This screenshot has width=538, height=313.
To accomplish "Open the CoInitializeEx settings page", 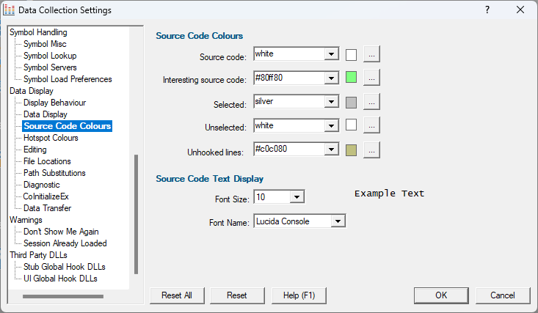I will click(x=46, y=196).
